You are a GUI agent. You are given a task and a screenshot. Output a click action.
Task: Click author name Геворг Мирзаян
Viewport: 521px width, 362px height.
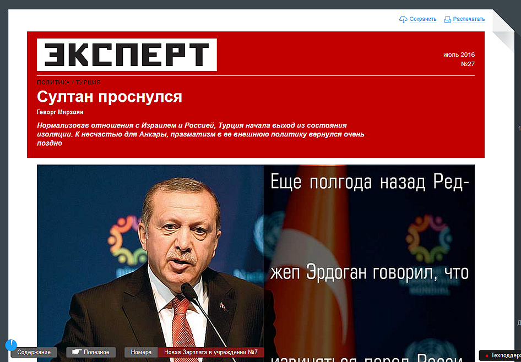(60, 112)
